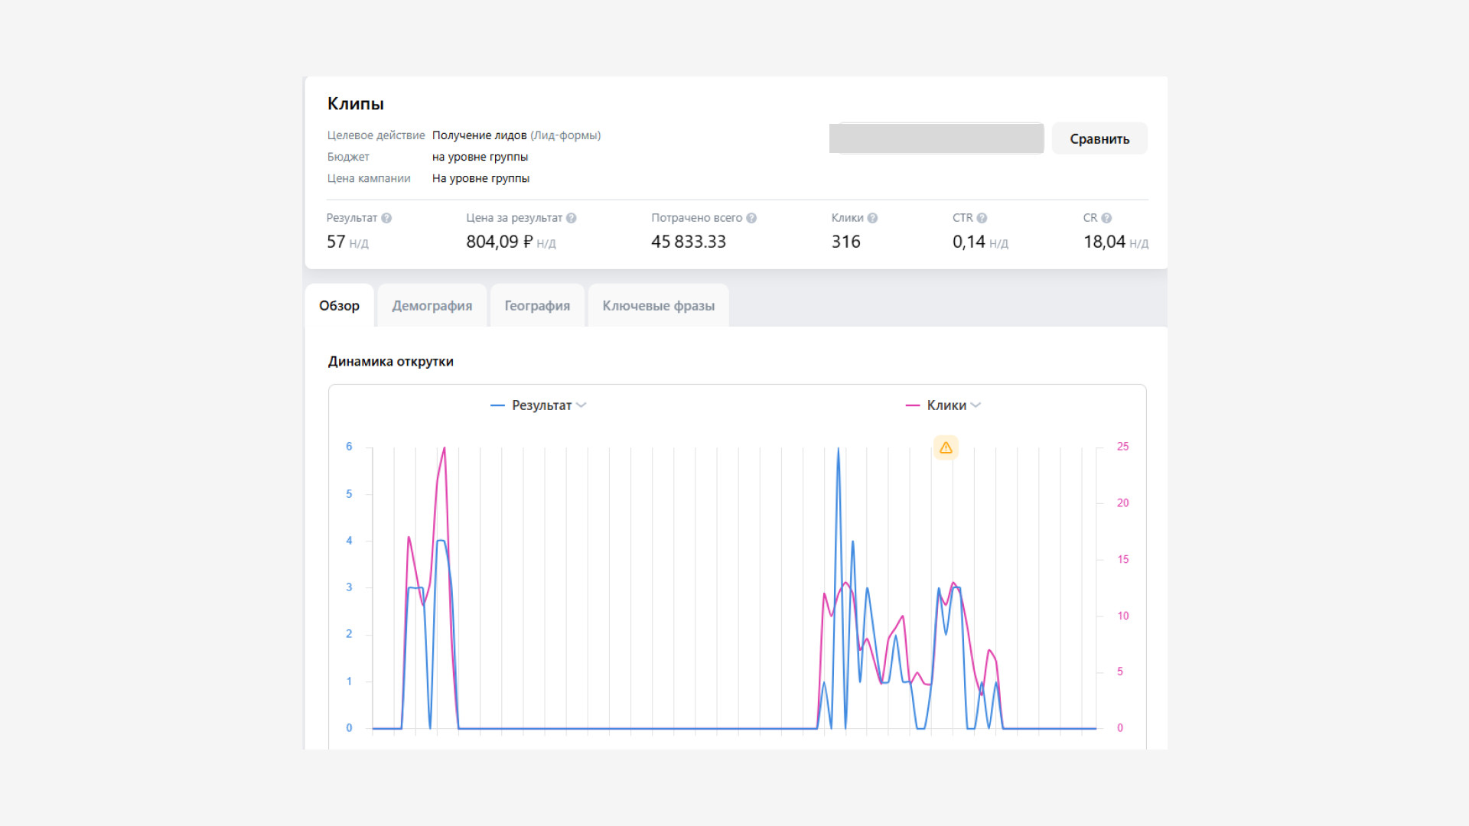Click help icon beside CR metric
The image size is (1469, 826).
[1106, 218]
